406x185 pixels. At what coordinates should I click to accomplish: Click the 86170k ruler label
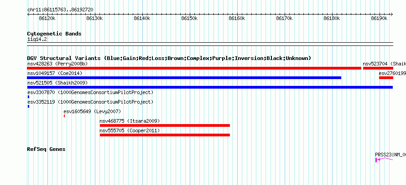coord(284,18)
